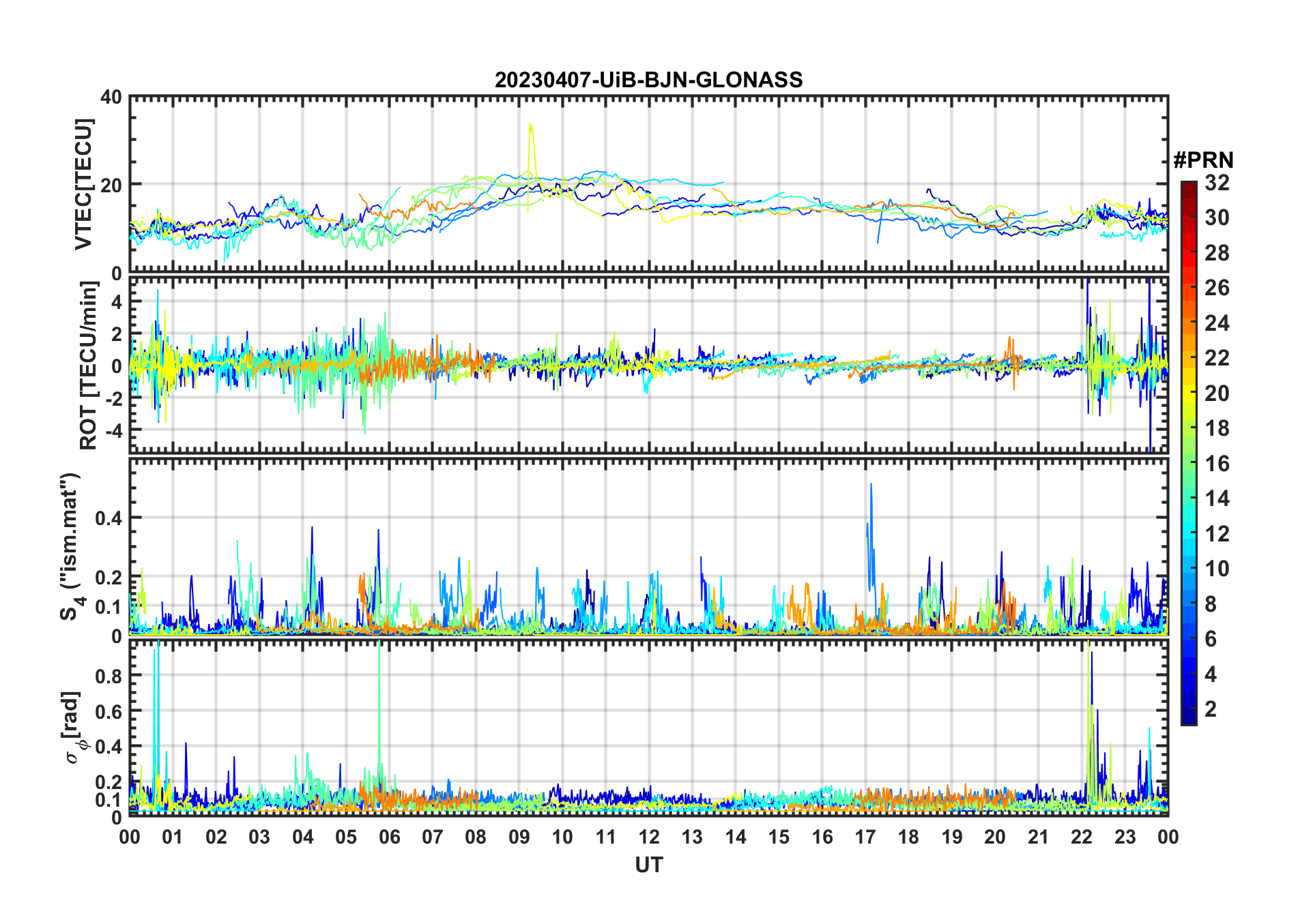
Task: Click the yellow VTEC spike after 09 UT
Action: click(530, 127)
